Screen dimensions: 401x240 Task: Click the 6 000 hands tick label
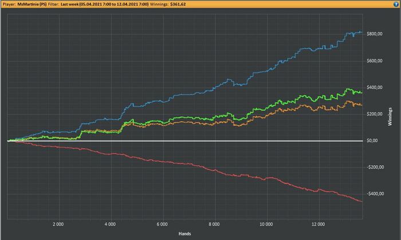[162, 224]
